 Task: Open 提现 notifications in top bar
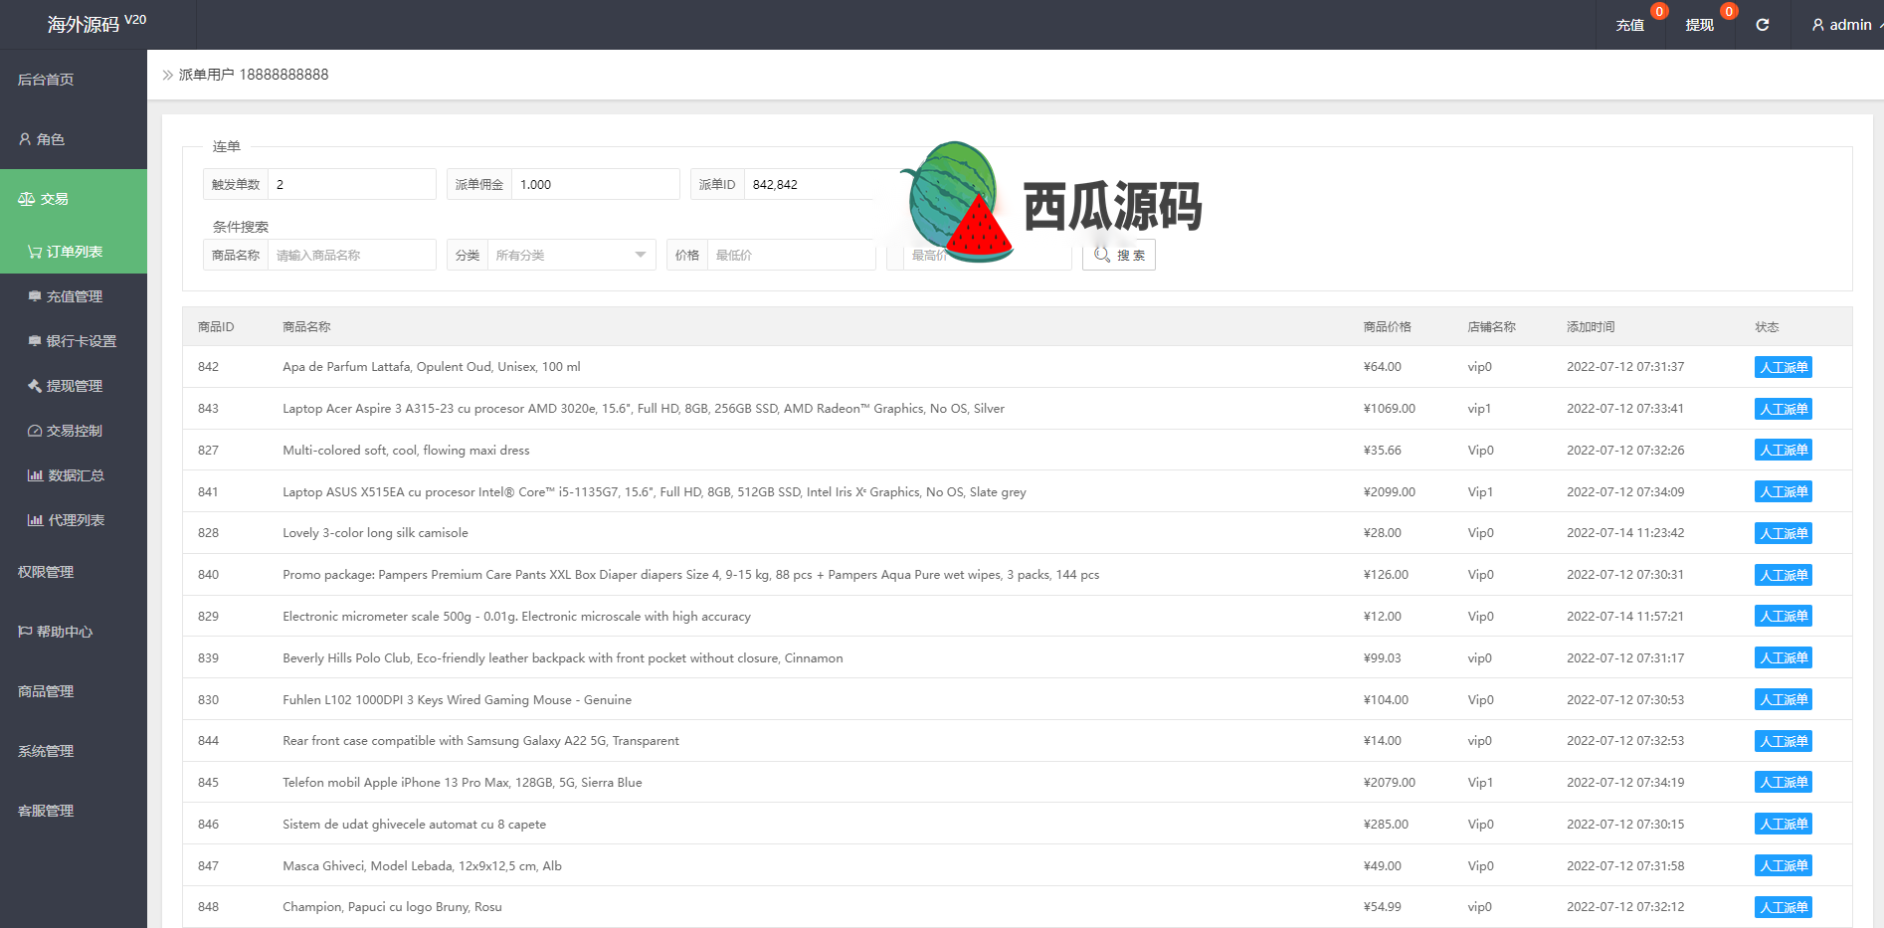(x=1699, y=25)
